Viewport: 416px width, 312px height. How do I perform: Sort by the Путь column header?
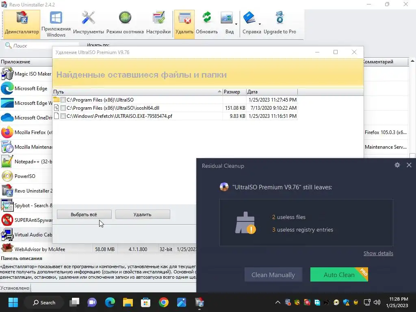pos(137,92)
